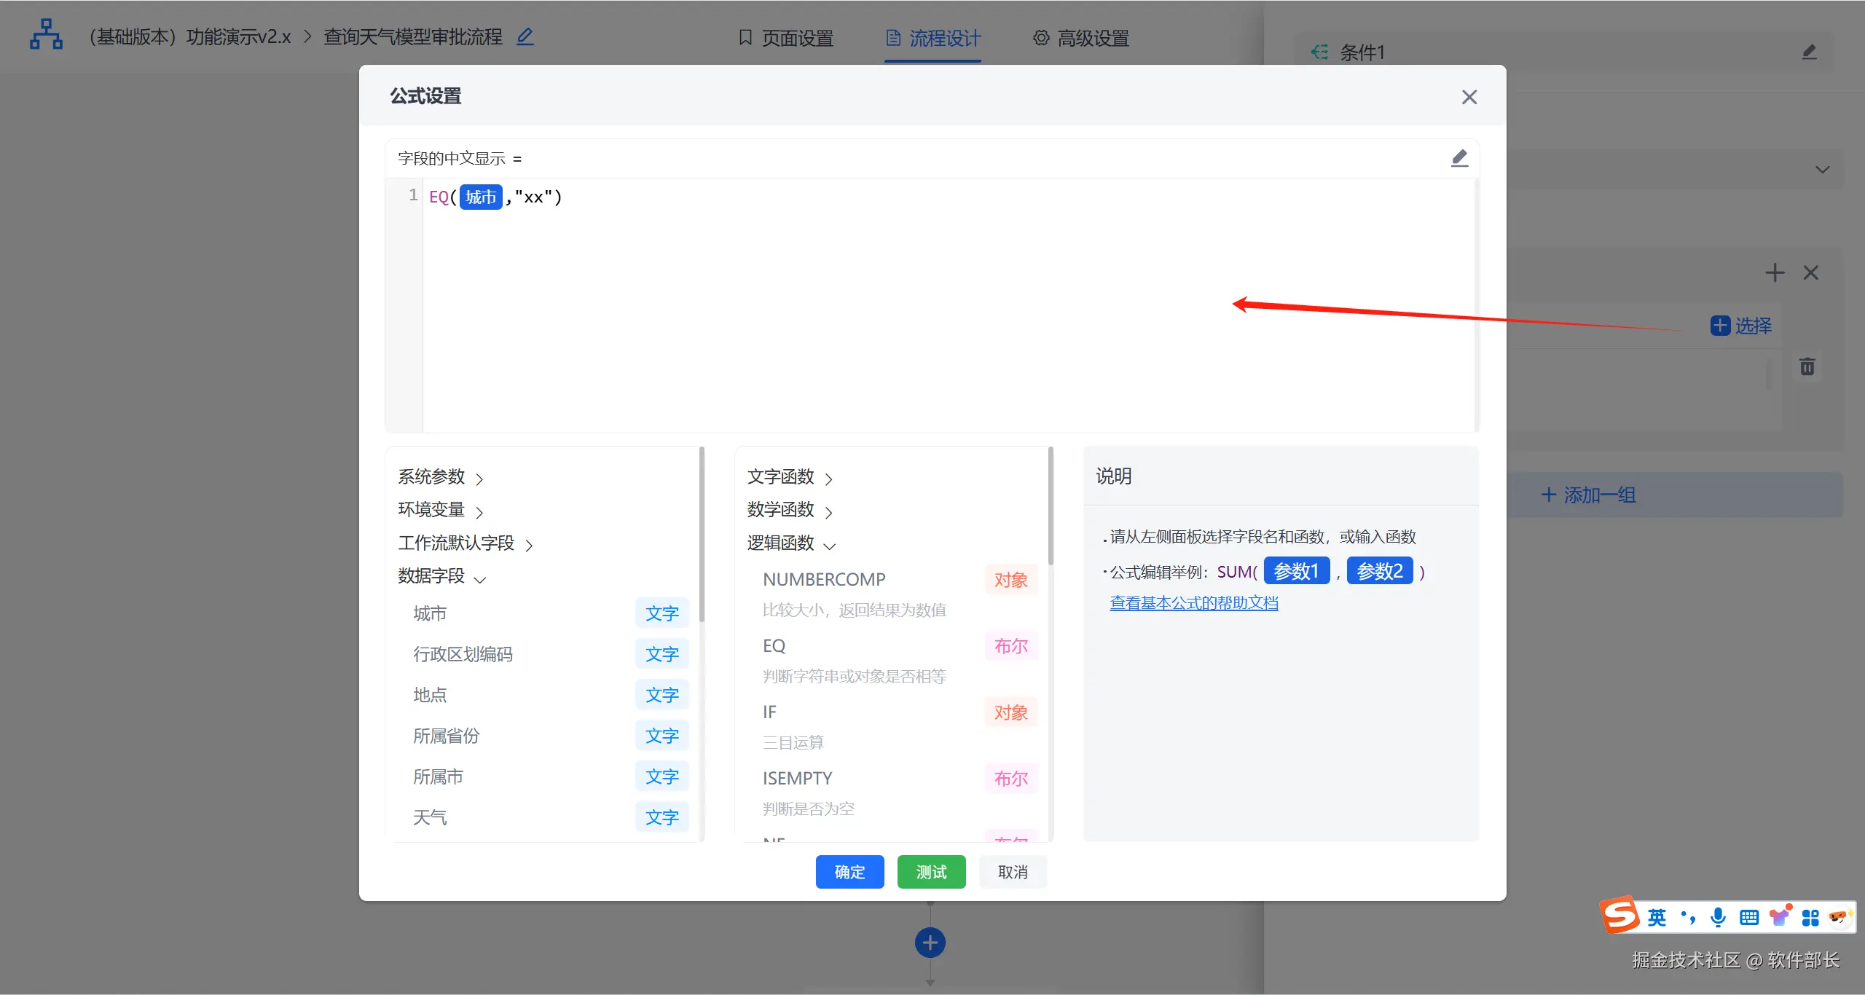Click the 确定 button
1865x995 pixels.
pos(849,872)
